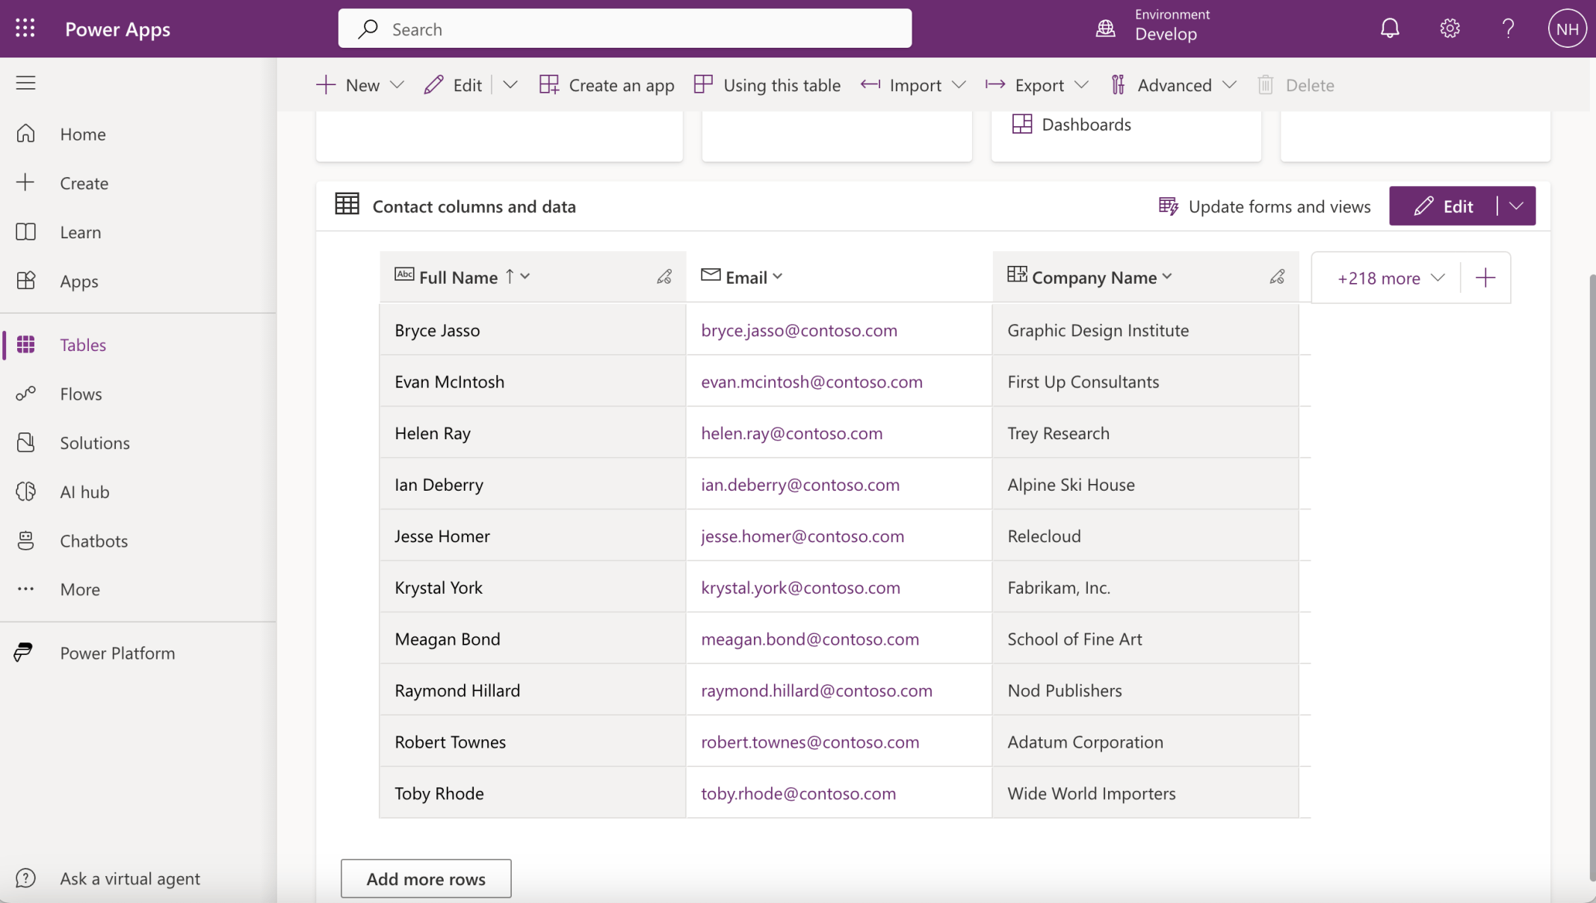The width and height of the screenshot is (1596, 903).
Task: Open the settings gear icon
Action: click(x=1450, y=28)
